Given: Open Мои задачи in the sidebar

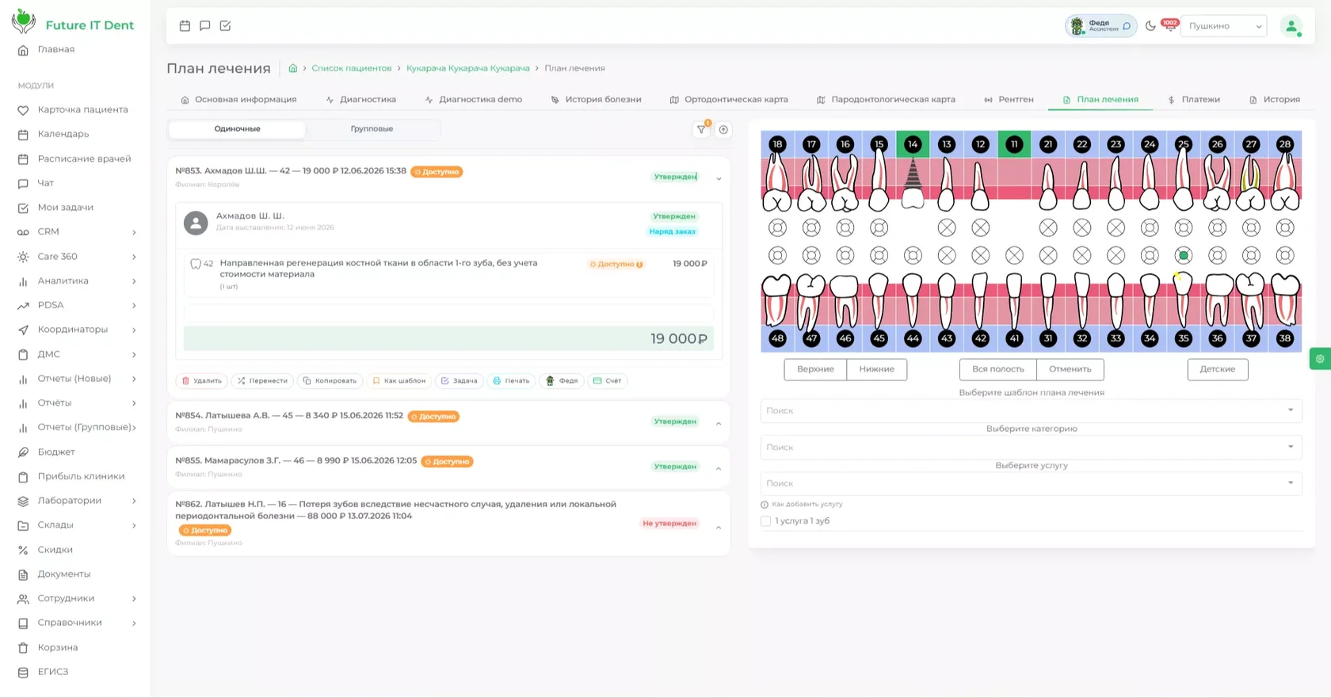Looking at the screenshot, I should (65, 208).
